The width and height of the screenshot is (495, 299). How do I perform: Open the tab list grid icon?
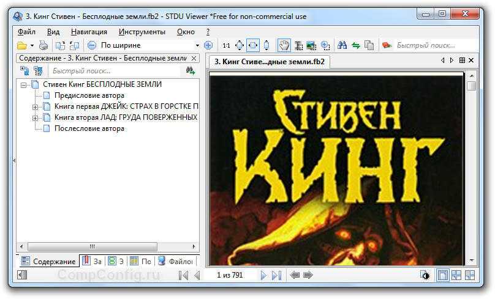click(x=462, y=60)
